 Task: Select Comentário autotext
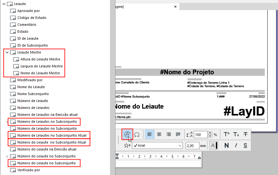pyautogui.click(x=26, y=25)
